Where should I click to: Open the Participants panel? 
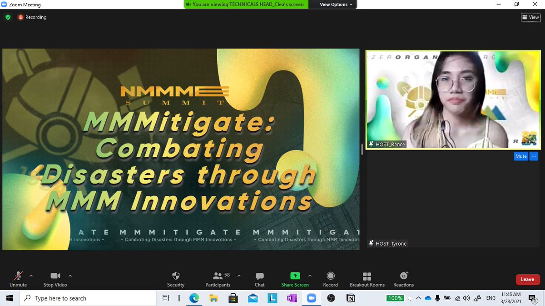[x=218, y=279]
